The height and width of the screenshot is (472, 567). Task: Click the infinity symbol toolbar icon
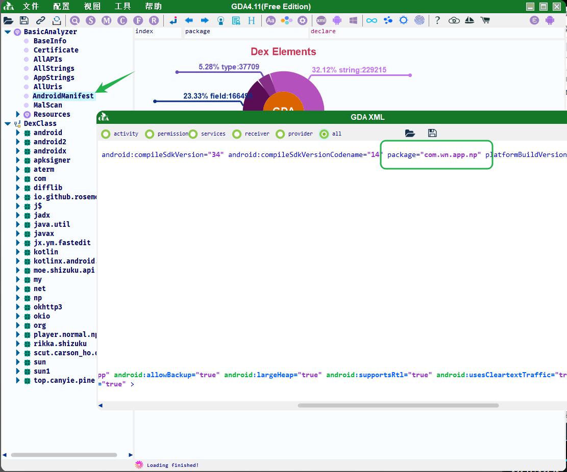click(372, 20)
